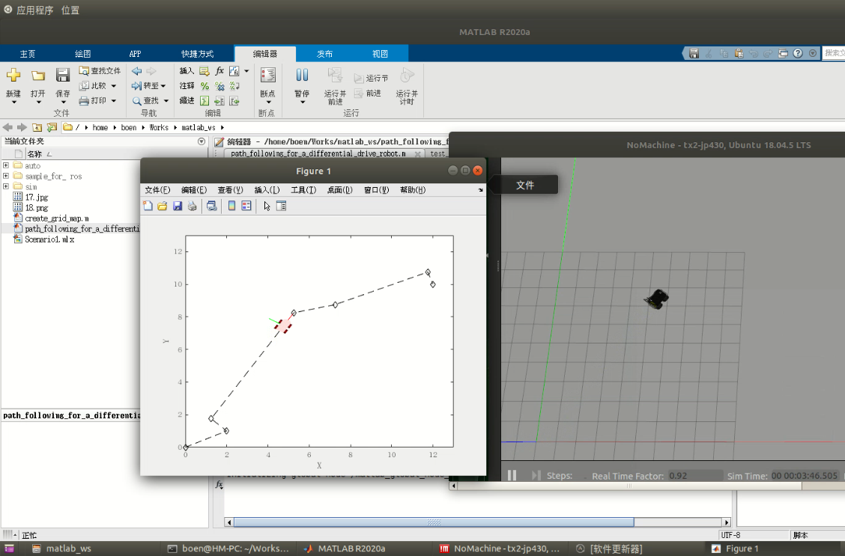
Task: Click the Open File icon in Figure 1 toolbar
Action: pos(163,206)
